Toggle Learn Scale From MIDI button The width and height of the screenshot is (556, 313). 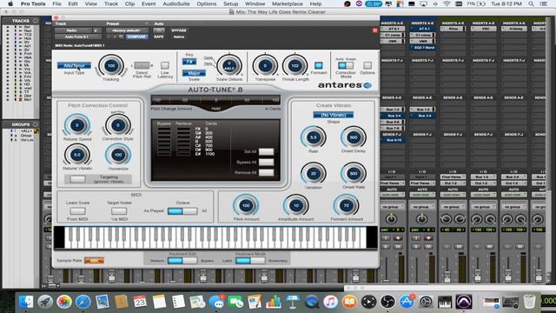point(77,211)
